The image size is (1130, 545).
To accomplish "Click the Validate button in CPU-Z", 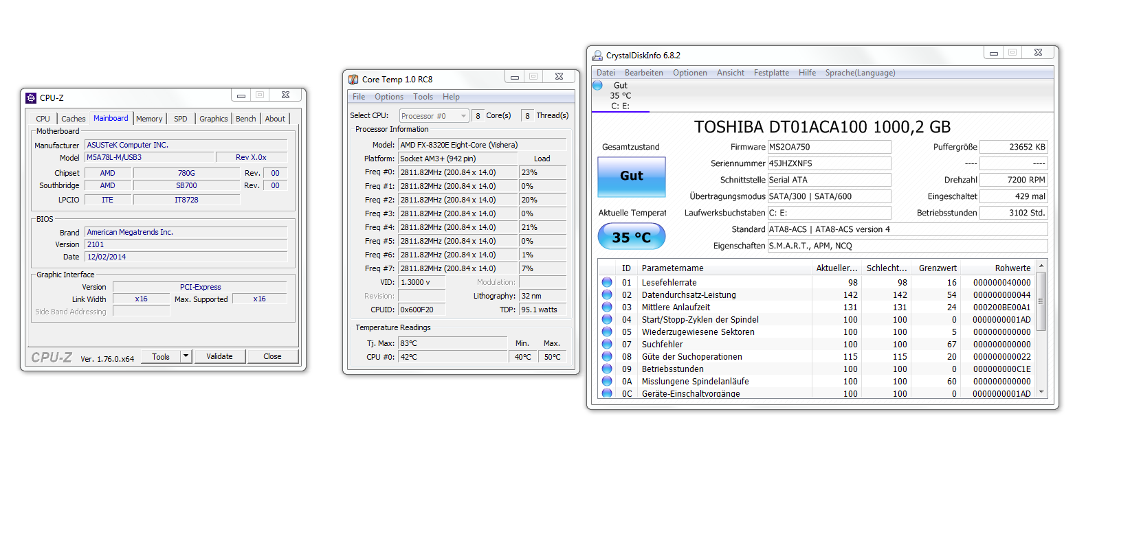I will [219, 356].
